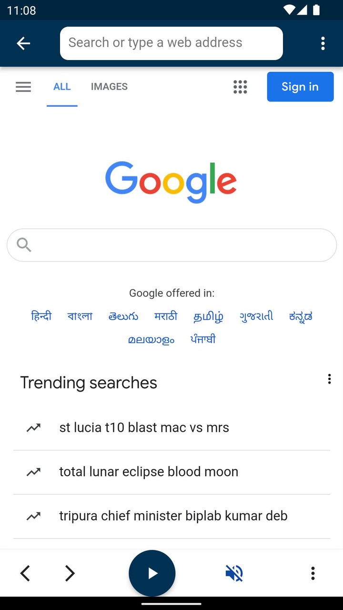Viewport: 343px width, 610px height.
Task: Switch Google language to हिन्दी
Action: tap(41, 316)
